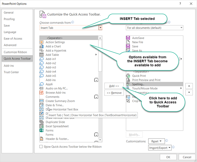
Task: Select the Create Summary Zoom icon
Action: coord(41,101)
